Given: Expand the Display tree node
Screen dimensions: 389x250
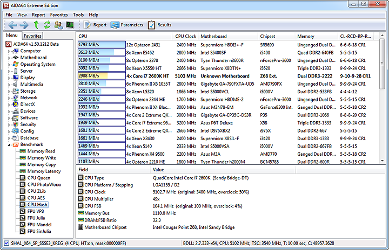Looking at the screenshot, I should (x=9, y=78).
